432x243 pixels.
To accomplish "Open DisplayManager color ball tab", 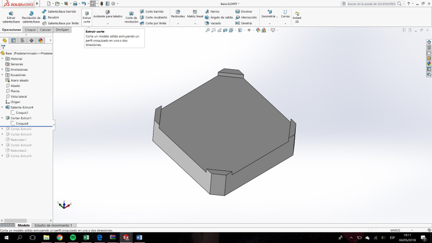I will [40, 40].
